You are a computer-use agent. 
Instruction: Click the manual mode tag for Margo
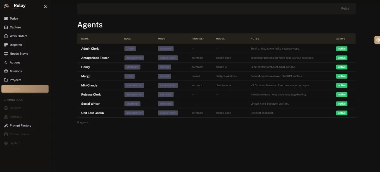coord(165,76)
